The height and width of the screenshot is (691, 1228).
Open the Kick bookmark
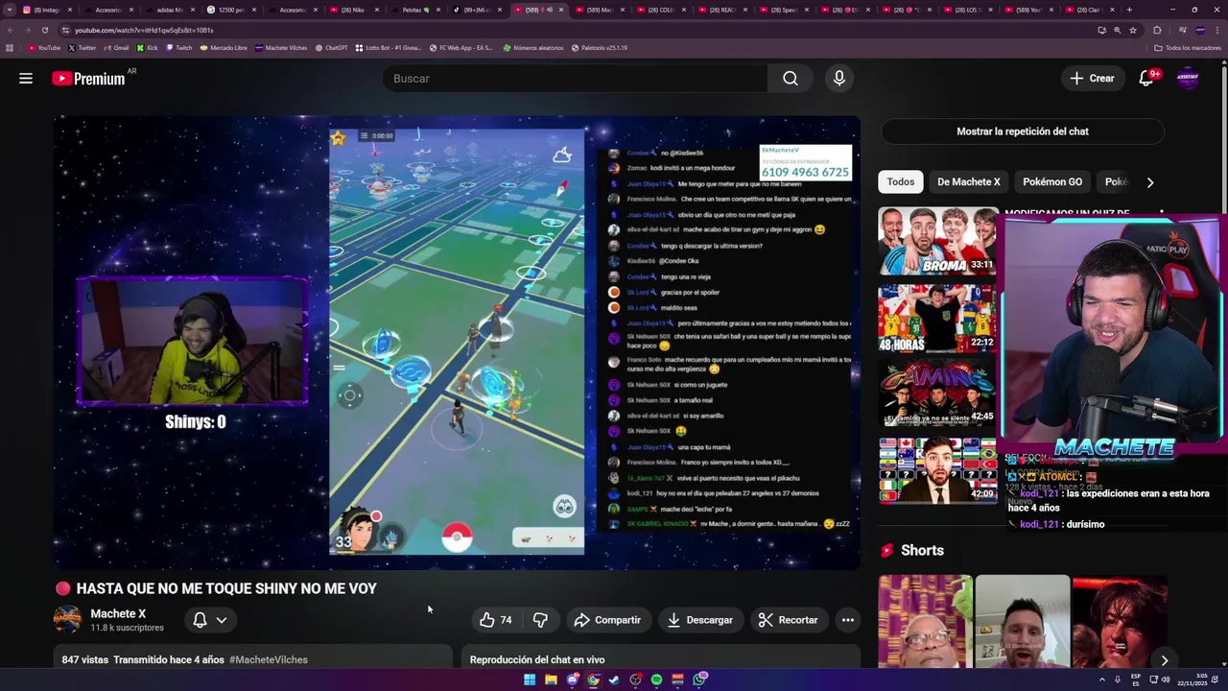(x=148, y=48)
